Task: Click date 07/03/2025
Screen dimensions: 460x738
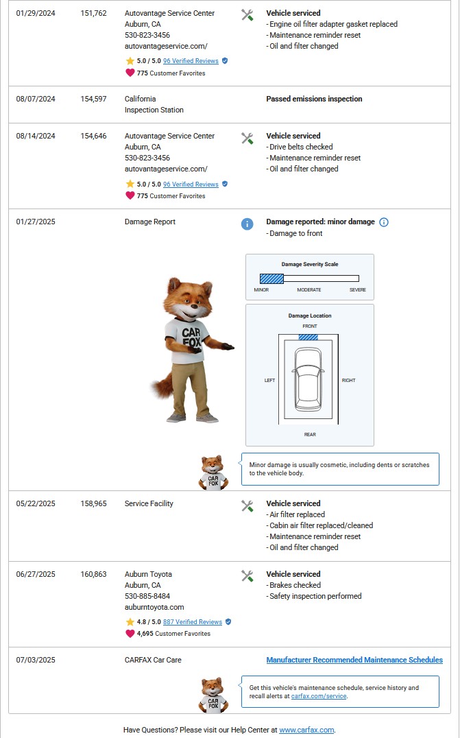Action: tap(35, 660)
